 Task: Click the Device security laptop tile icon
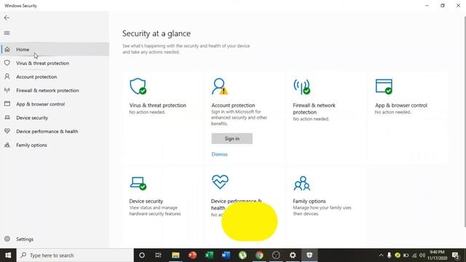pyautogui.click(x=138, y=183)
